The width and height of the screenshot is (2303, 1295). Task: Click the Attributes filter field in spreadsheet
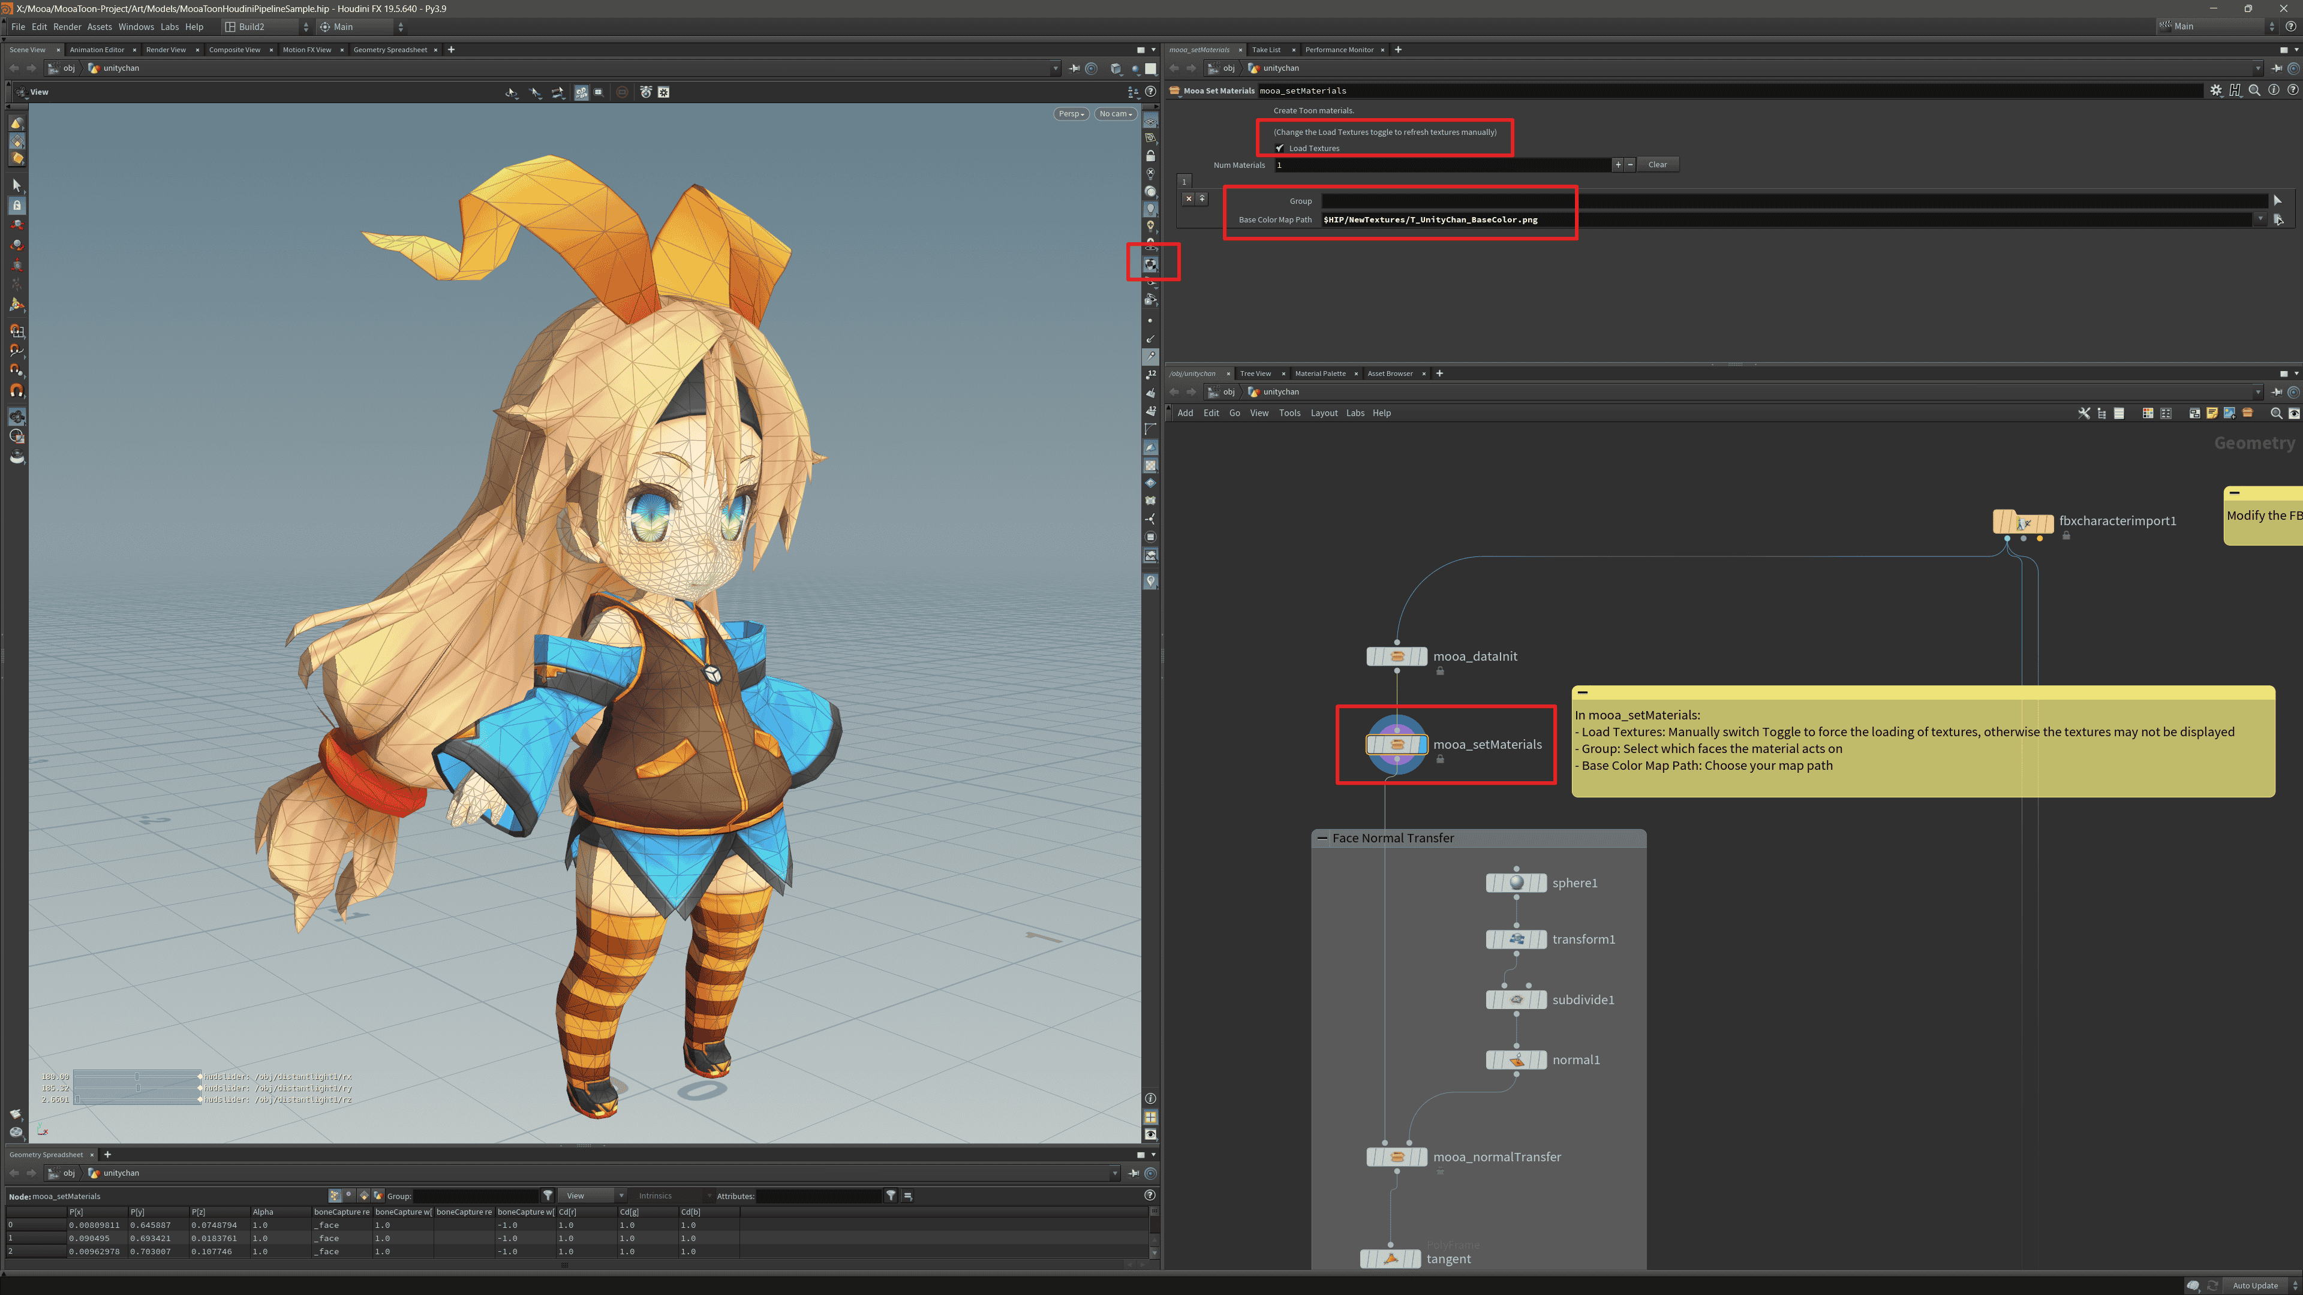(819, 1196)
